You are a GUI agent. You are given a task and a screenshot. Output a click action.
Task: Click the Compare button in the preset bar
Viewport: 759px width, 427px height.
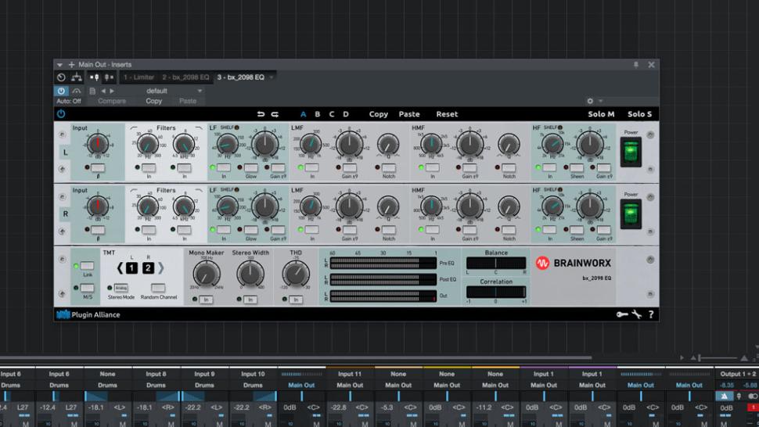click(112, 101)
